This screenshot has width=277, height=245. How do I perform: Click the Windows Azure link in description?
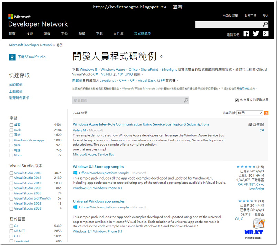click(113, 69)
